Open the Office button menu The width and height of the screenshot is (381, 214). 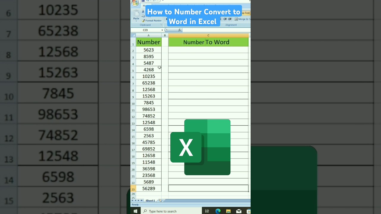tap(135, 2)
